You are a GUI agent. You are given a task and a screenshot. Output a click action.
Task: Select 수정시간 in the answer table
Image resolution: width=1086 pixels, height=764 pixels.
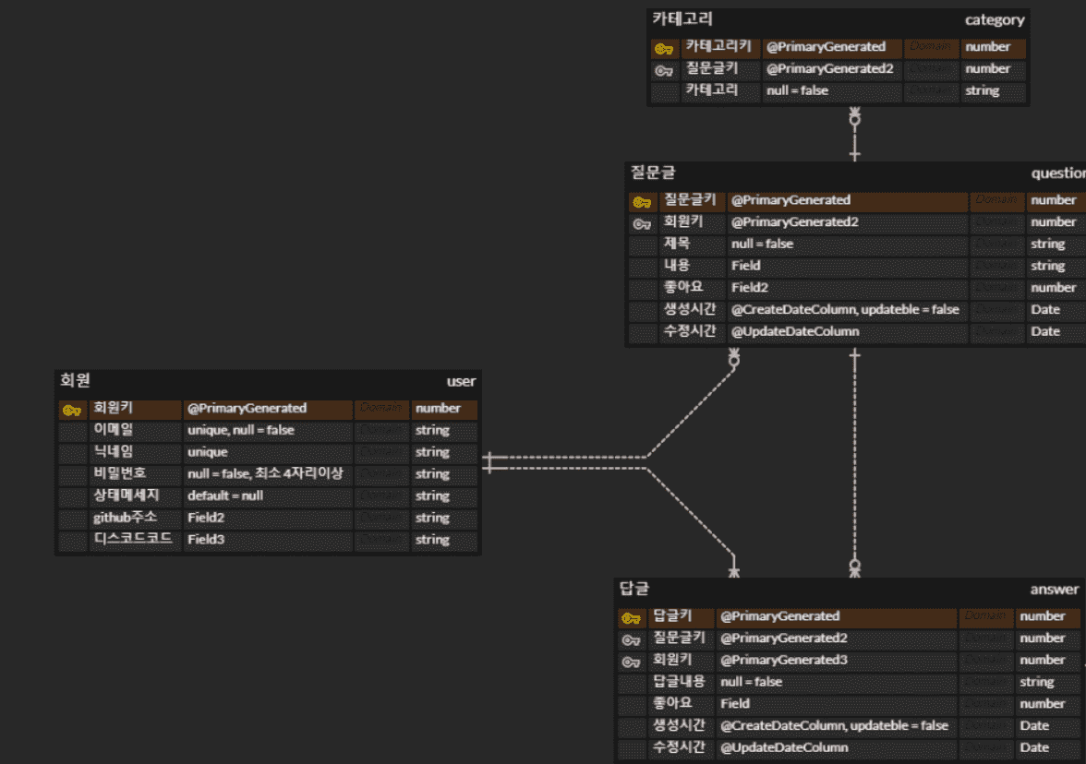(x=679, y=747)
